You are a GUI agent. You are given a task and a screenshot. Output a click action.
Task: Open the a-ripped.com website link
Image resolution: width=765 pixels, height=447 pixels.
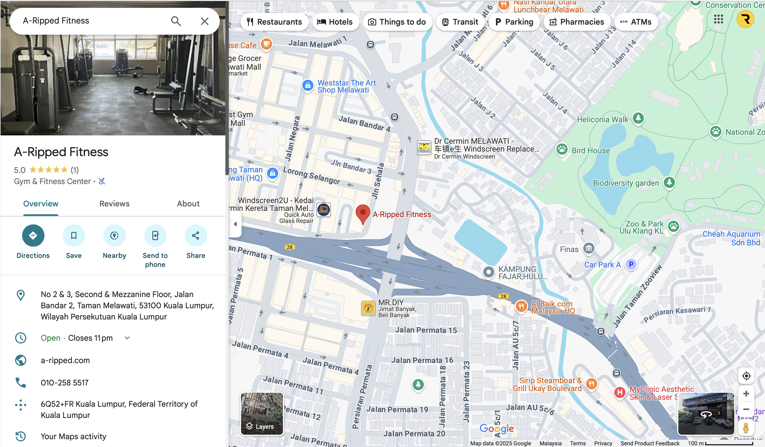[x=65, y=360]
